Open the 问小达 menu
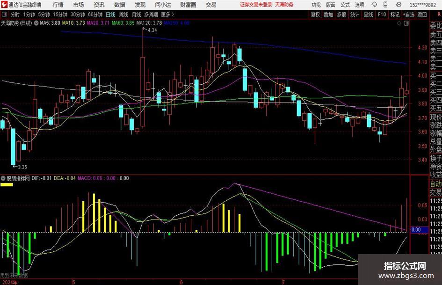Image resolution: width=442 pixels, height=285 pixels. (x=163, y=5)
